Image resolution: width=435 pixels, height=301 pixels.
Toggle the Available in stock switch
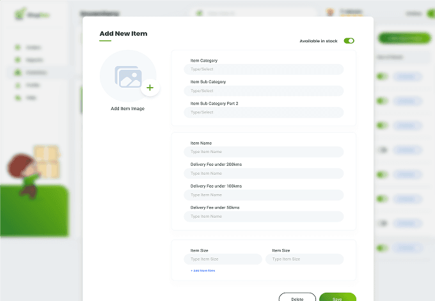(349, 41)
